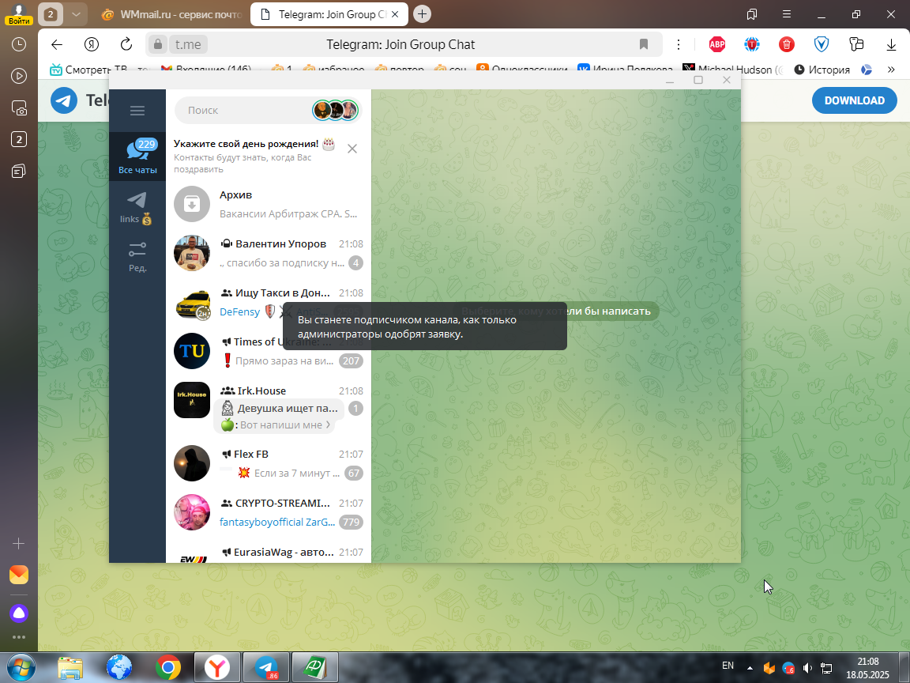Open Yandex Mail icon in sidebar
Screen dimensions: 910x683
19,575
